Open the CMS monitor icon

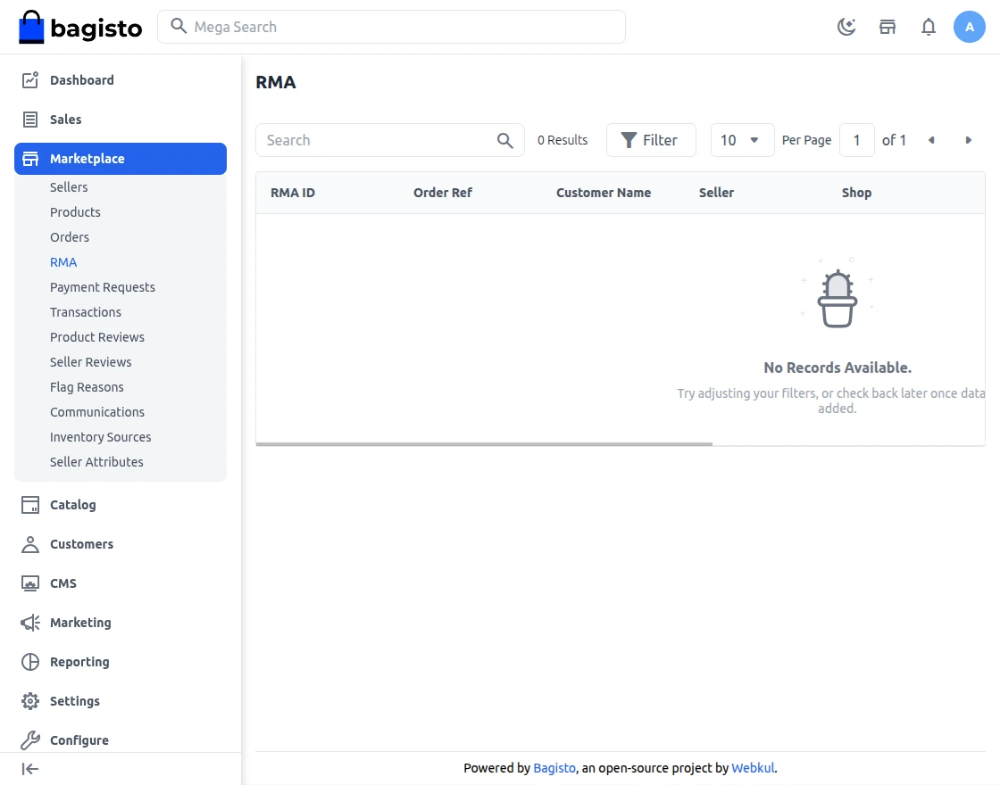(30, 583)
